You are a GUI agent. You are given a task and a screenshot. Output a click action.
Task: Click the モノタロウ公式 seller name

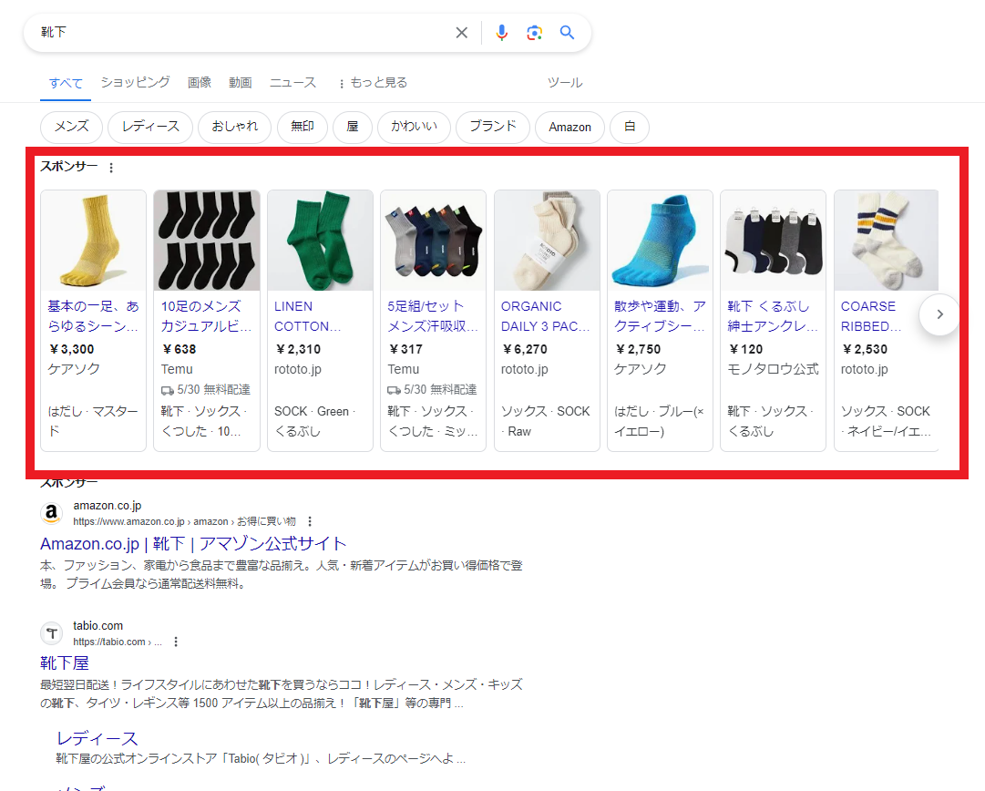[773, 369]
